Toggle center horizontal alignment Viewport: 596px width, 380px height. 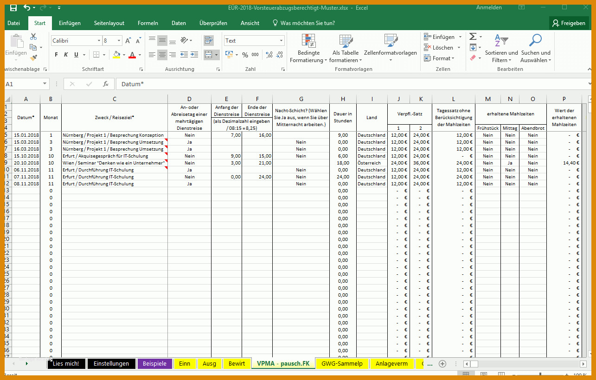162,55
